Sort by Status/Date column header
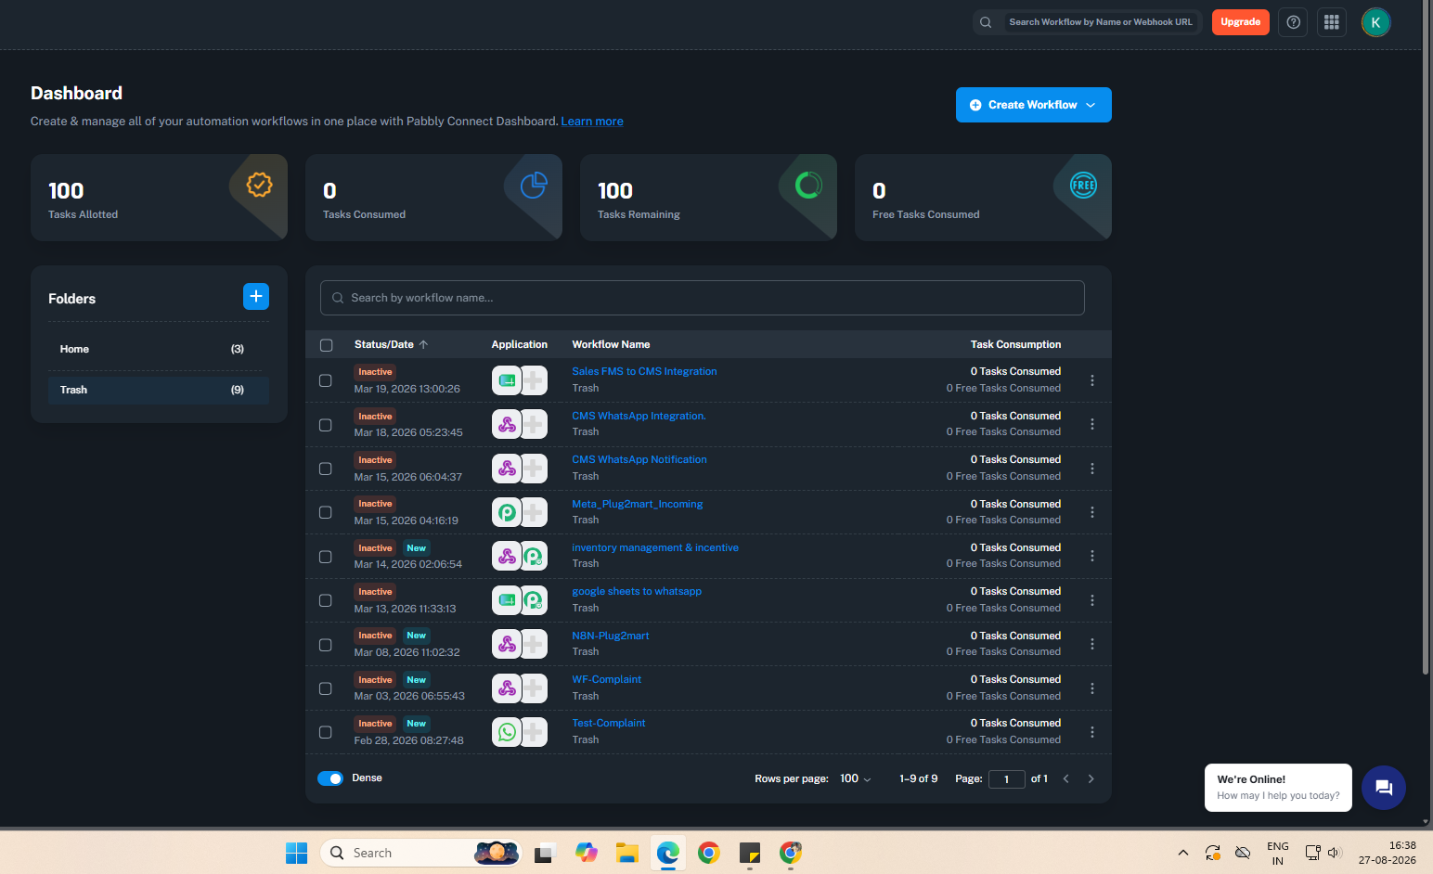 pyautogui.click(x=391, y=344)
